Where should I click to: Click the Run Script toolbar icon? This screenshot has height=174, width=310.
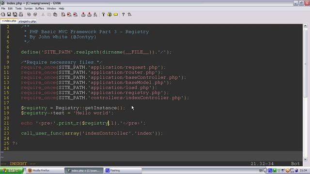pos(95,14)
